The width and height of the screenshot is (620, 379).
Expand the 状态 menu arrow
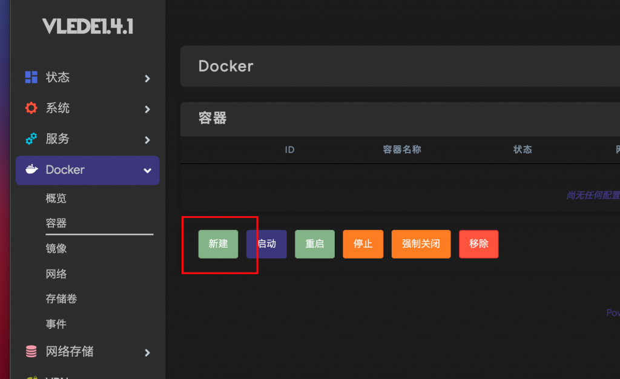[x=147, y=78]
